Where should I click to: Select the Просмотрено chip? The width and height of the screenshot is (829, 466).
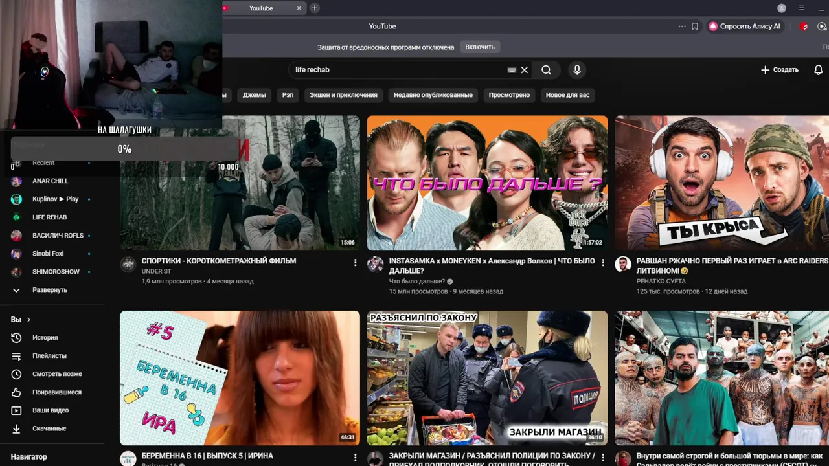click(x=509, y=95)
